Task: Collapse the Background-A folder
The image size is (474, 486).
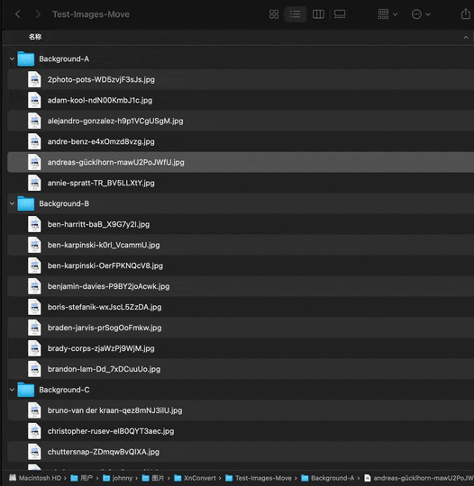Action: point(12,58)
